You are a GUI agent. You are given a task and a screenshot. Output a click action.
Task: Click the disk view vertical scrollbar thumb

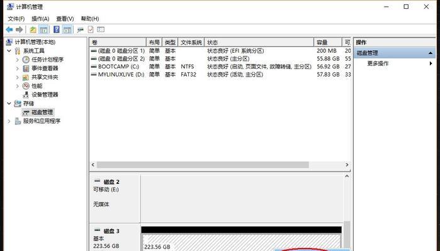(x=347, y=235)
